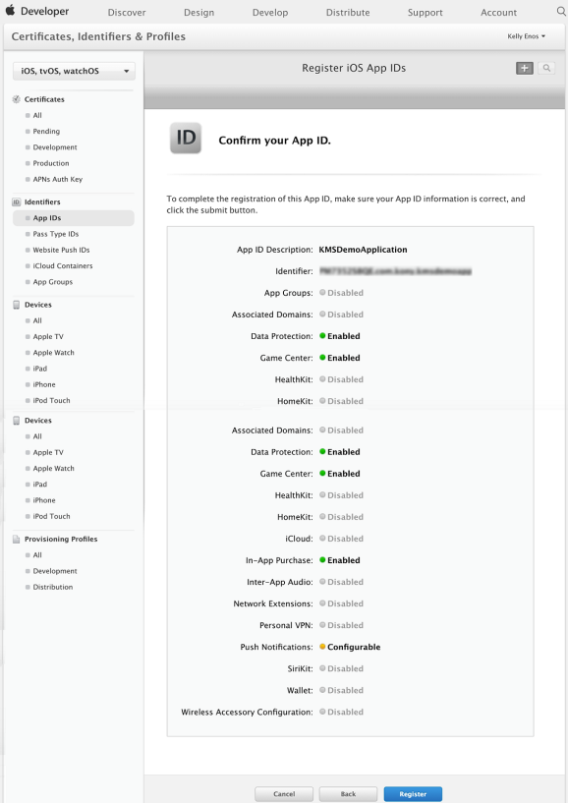The width and height of the screenshot is (568, 803).
Task: Click the plus button to add a new App ID
Action: (x=524, y=68)
